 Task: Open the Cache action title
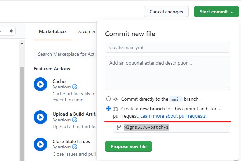click(59, 81)
